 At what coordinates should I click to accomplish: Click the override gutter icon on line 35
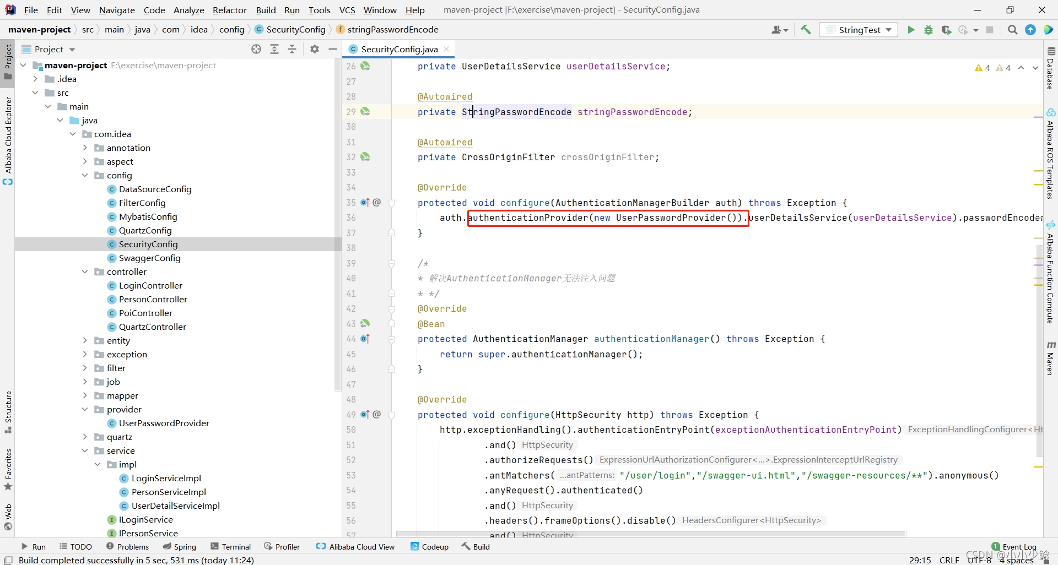[x=365, y=203]
